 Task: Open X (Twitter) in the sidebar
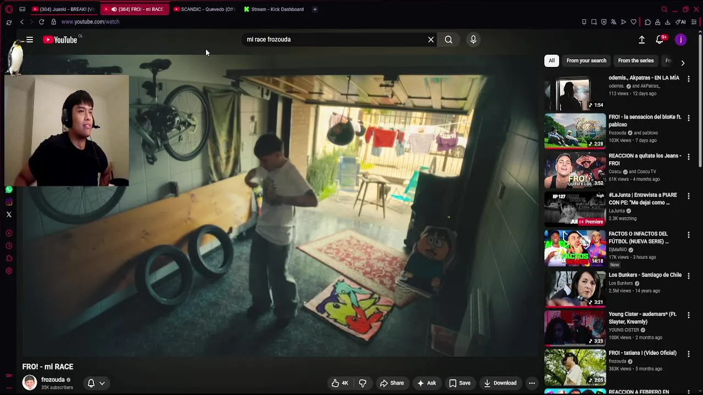coord(9,215)
